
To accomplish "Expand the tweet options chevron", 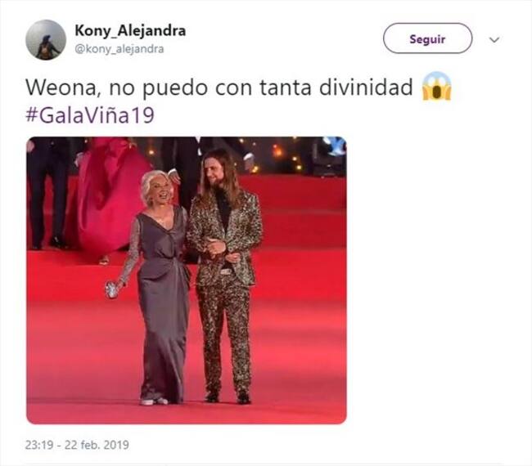I will pos(494,40).
